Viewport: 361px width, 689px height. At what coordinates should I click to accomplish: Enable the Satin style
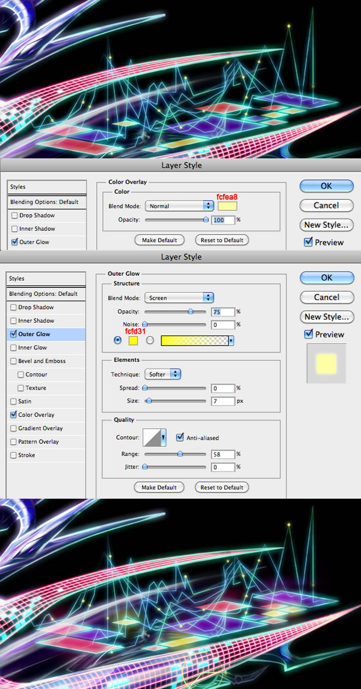[13, 401]
